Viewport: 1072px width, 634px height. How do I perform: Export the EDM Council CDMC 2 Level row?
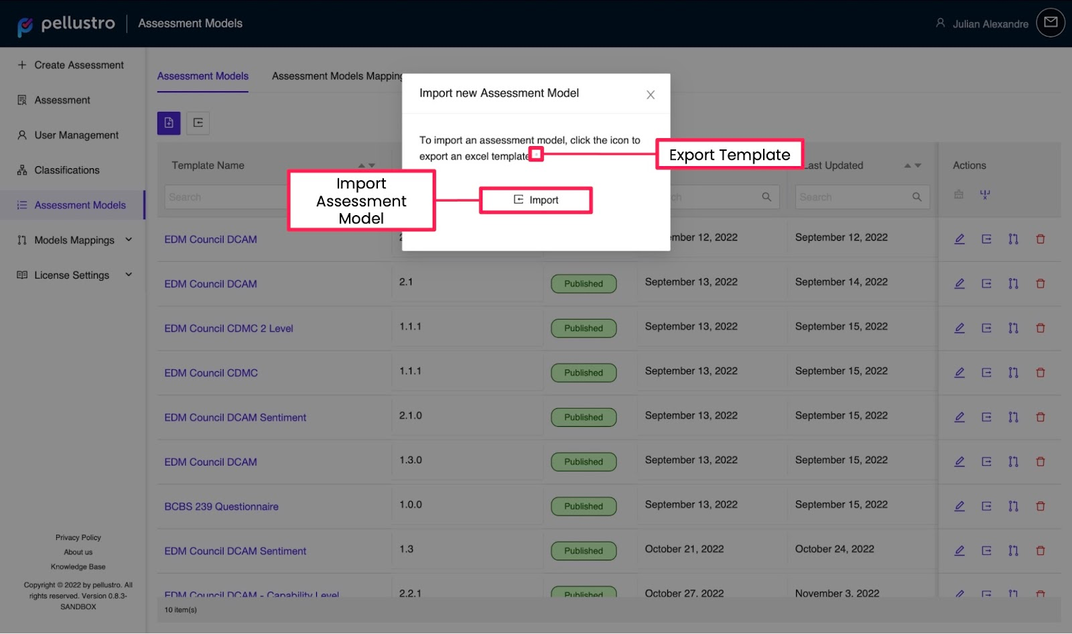click(986, 328)
